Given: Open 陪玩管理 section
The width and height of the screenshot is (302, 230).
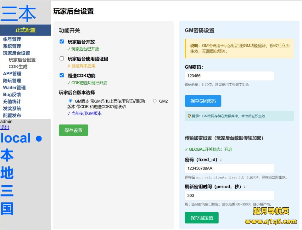Looking at the screenshot, I should click(x=12, y=81).
